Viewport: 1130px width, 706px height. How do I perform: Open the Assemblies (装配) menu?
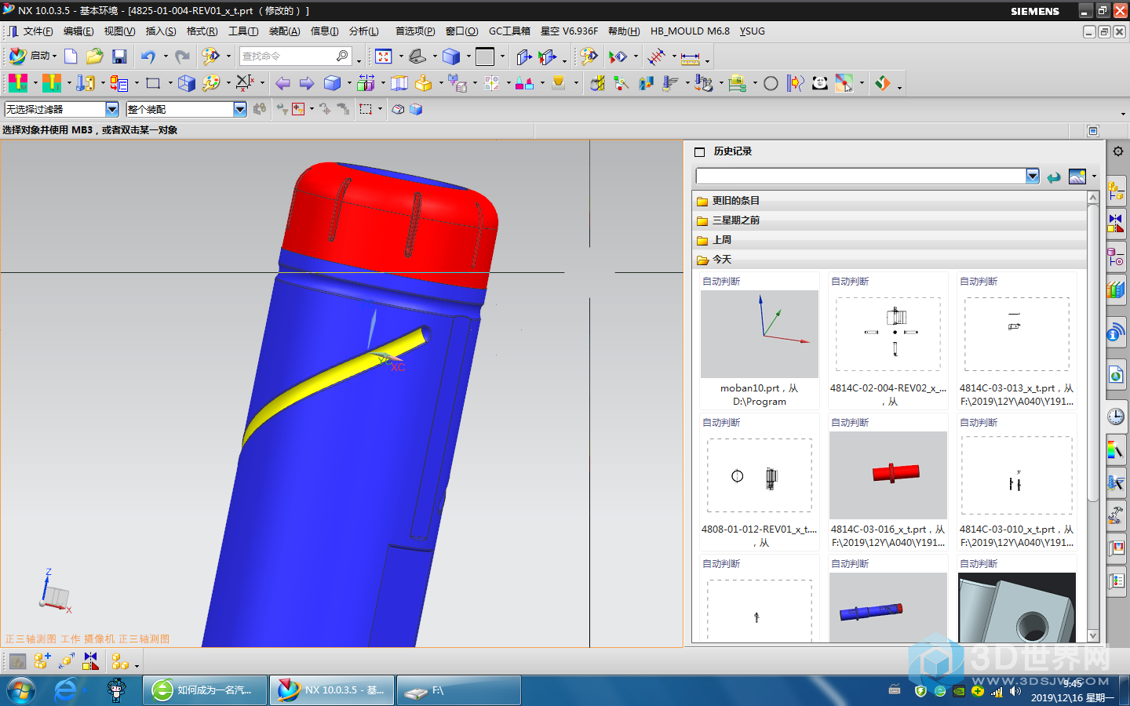pos(284,31)
